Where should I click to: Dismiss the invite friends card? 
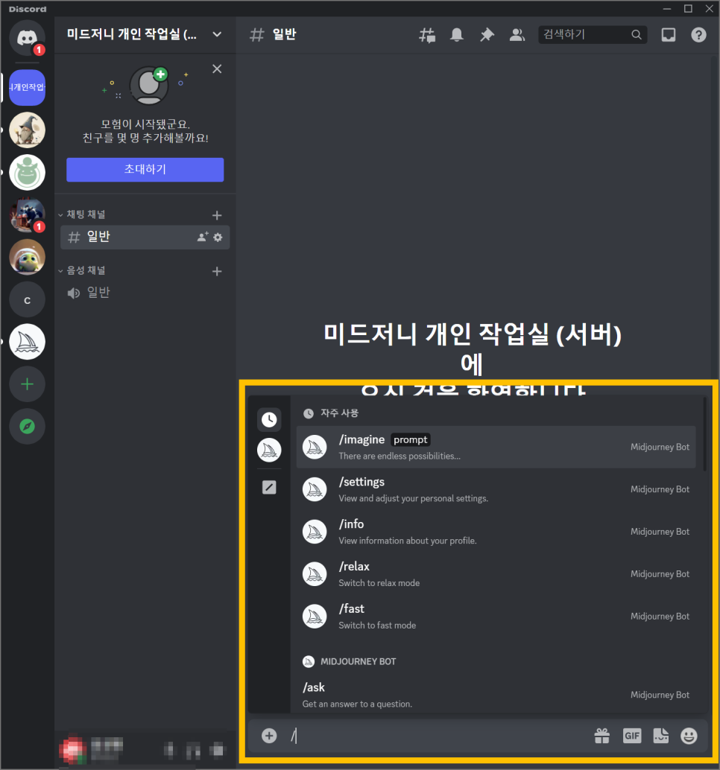click(217, 69)
